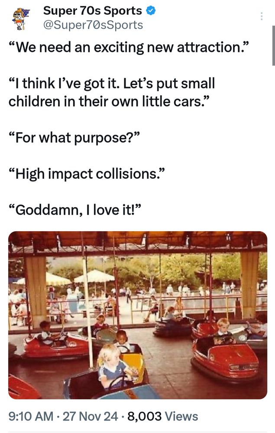
Task: Click the "We need an exciting new attraction" line
Action: [129, 47]
